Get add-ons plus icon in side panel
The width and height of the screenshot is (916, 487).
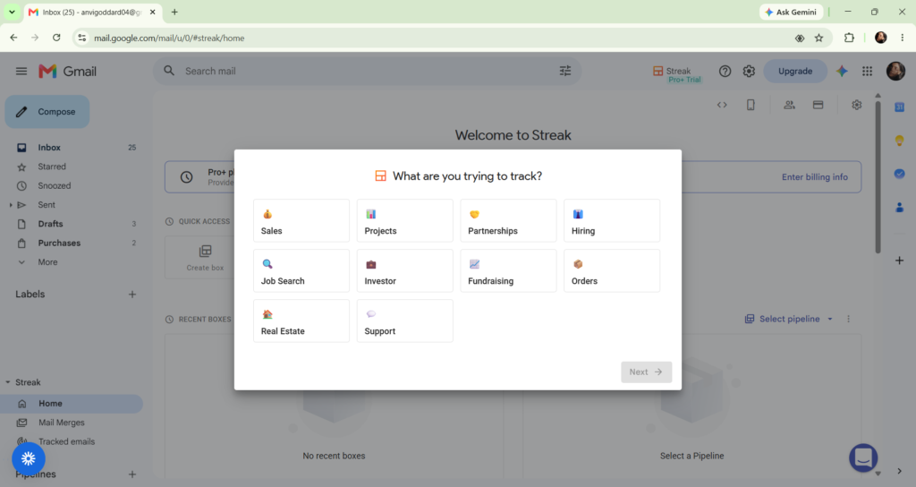click(900, 261)
